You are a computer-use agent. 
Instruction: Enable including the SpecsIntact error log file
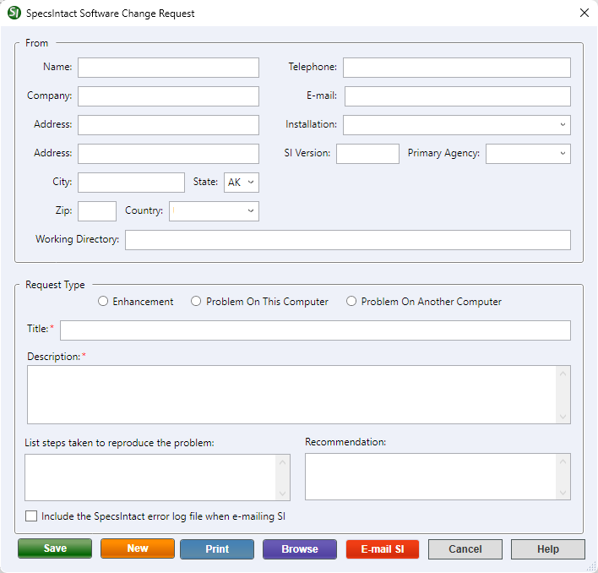coord(31,516)
